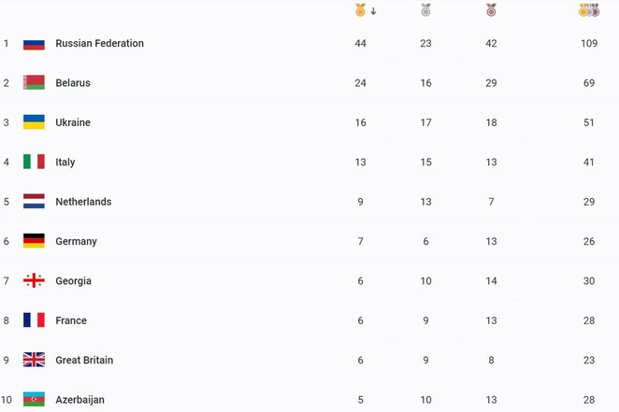Click the silver medal column header icon

click(x=425, y=11)
